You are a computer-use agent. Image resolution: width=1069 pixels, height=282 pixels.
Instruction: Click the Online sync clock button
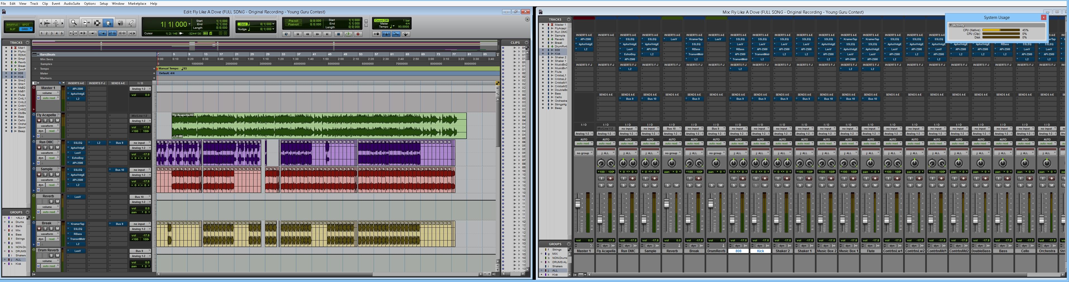tap(286, 34)
